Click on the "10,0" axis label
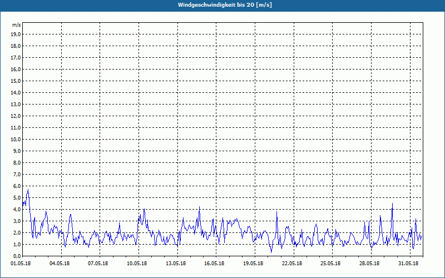The image size is (445, 278). pos(16,140)
